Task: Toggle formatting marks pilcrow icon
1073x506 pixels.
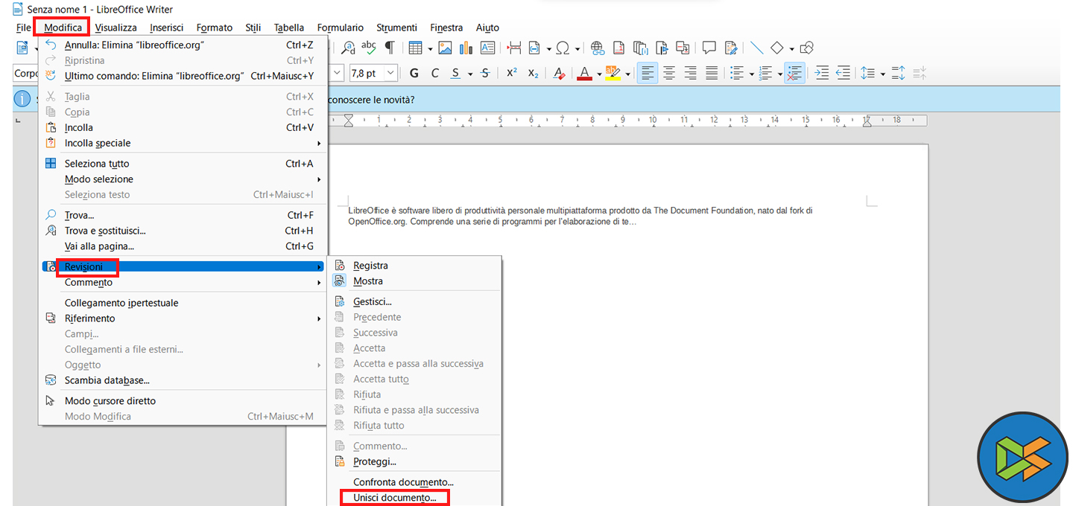Action: [389, 48]
